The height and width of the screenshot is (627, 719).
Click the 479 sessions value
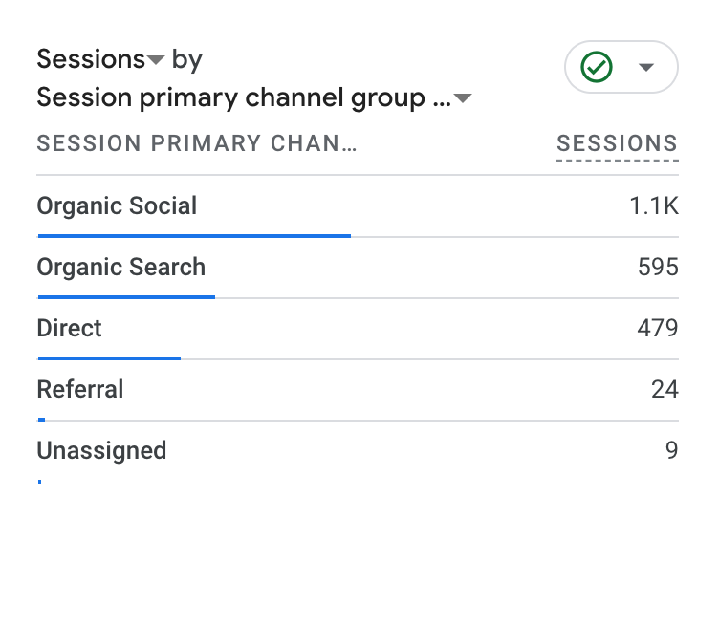pyautogui.click(x=658, y=328)
